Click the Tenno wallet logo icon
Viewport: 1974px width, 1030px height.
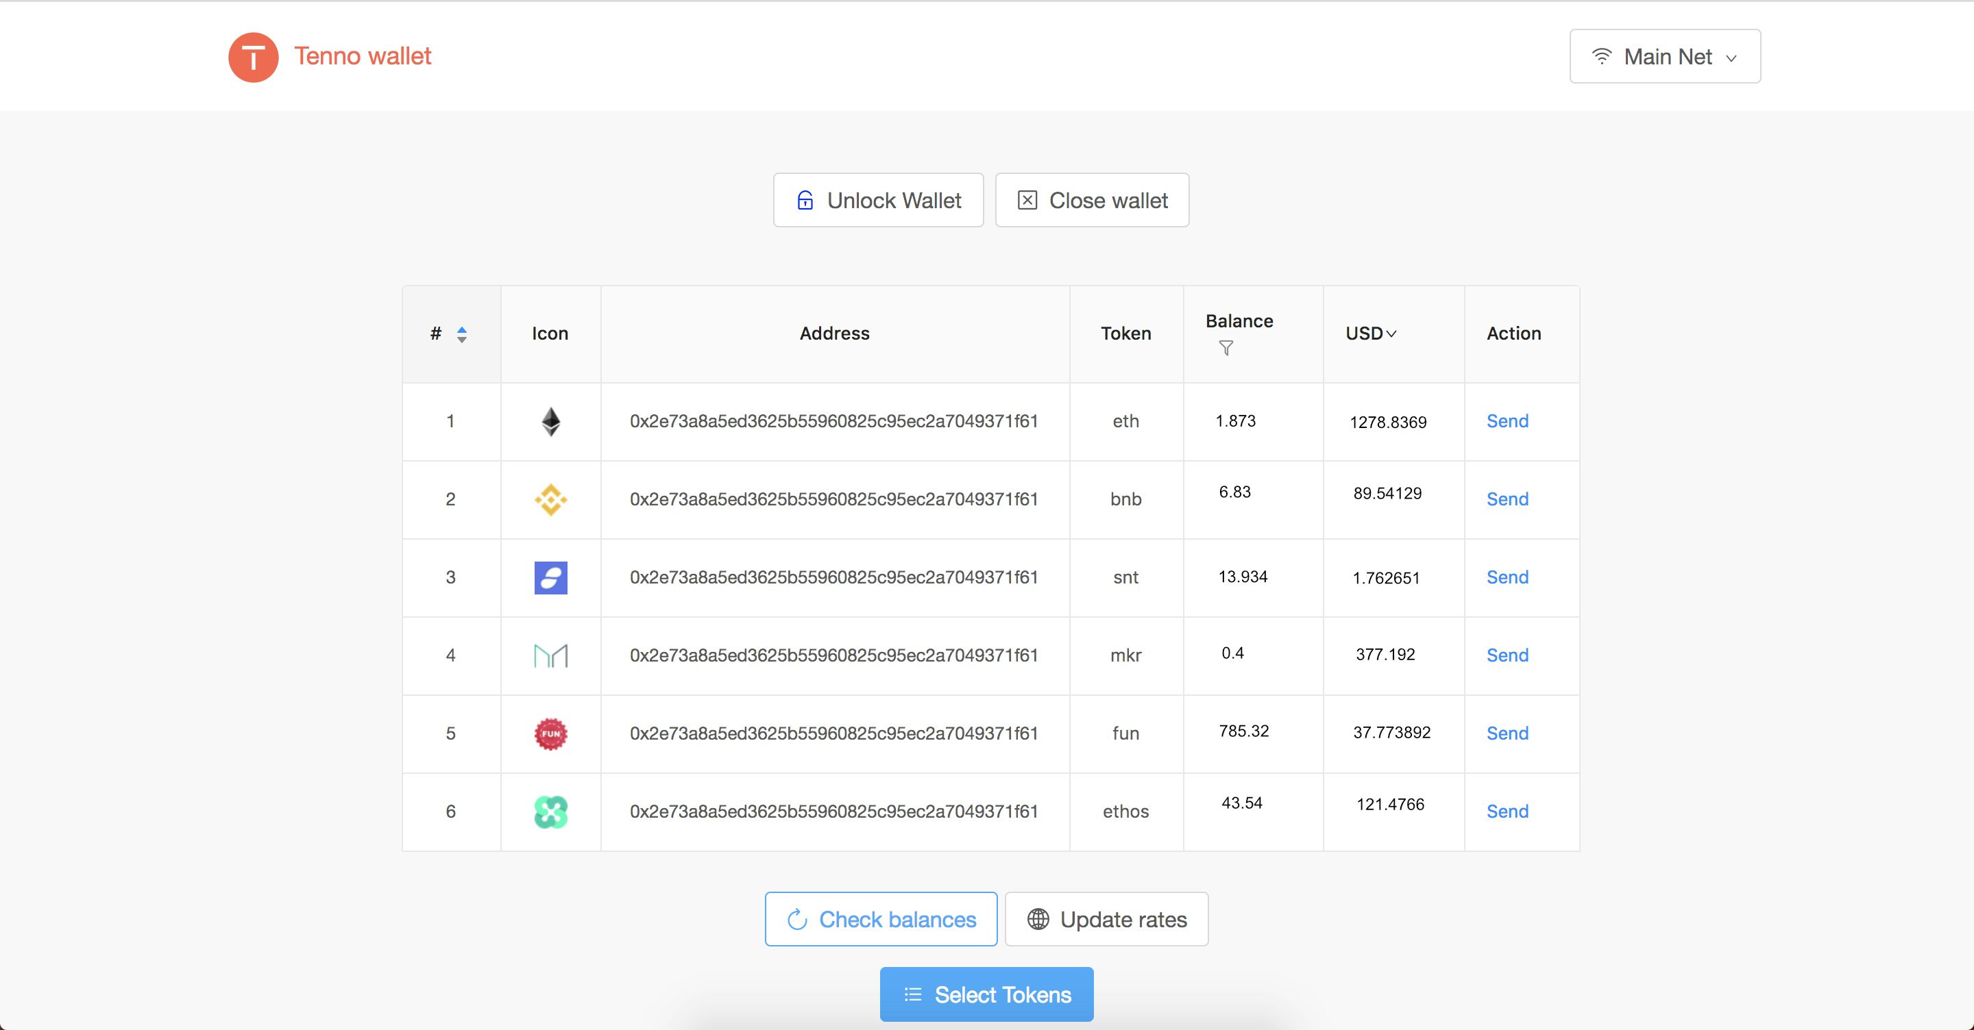pyautogui.click(x=253, y=57)
